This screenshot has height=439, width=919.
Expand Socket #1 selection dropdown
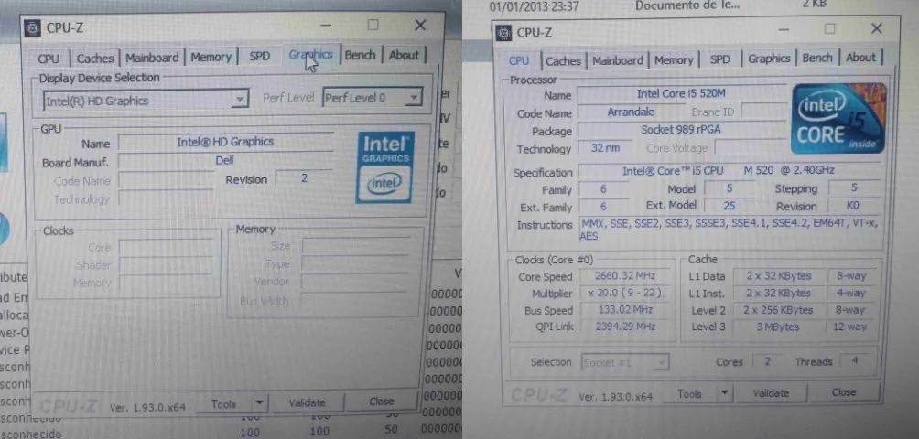click(625, 362)
